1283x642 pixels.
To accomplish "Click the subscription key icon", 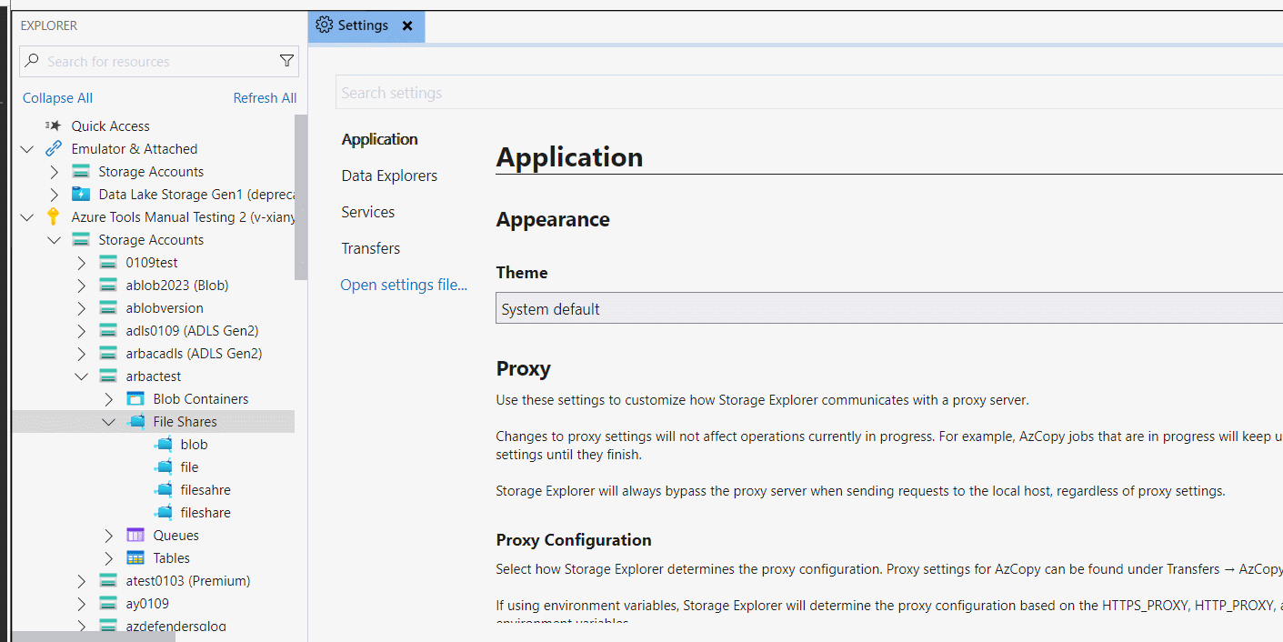I will point(54,217).
